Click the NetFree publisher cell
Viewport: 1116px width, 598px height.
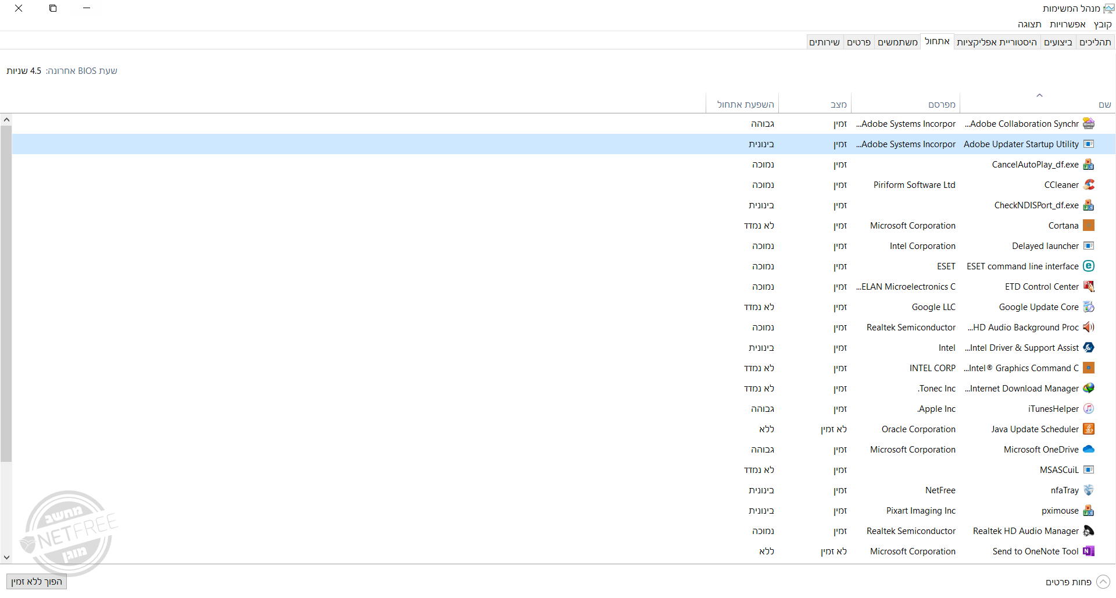click(x=940, y=490)
